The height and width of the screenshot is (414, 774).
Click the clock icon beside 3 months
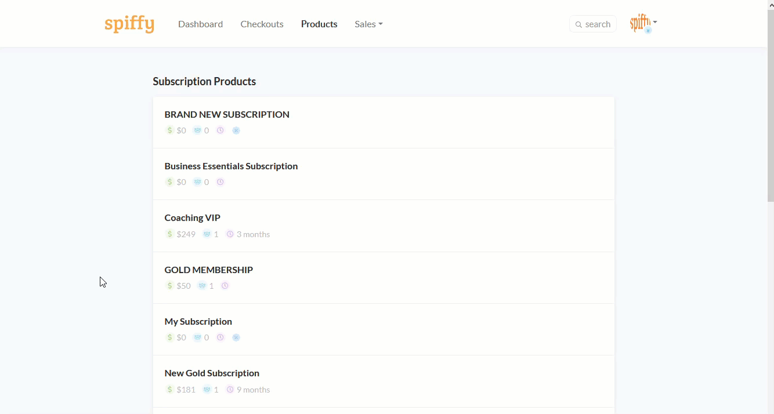[x=230, y=234]
